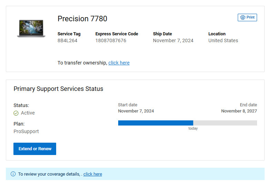The image size is (276, 190).
Task: Click the end date November 8, 2027
Action: pyautogui.click(x=239, y=111)
